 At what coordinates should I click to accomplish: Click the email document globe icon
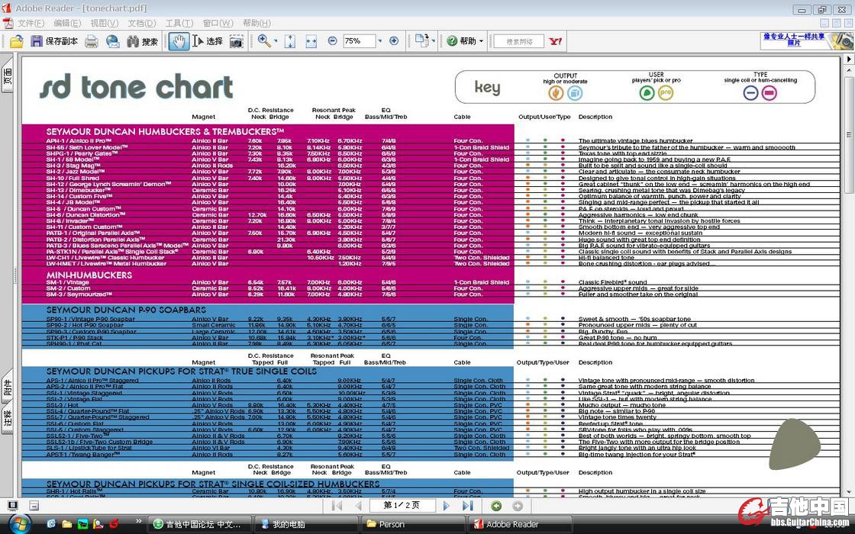click(113, 41)
